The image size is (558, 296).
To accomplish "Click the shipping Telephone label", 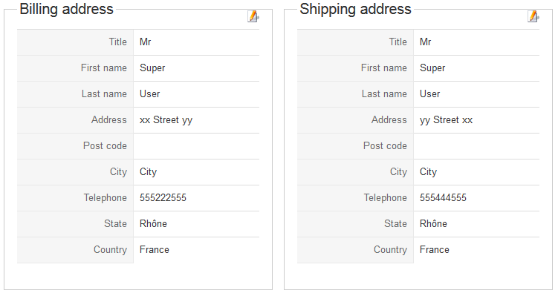I will click(x=385, y=198).
